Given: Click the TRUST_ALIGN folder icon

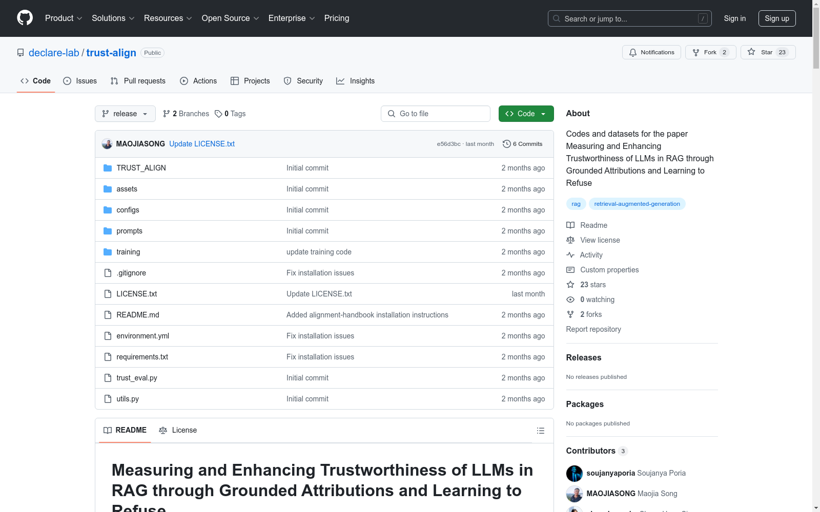Looking at the screenshot, I should pos(108,168).
